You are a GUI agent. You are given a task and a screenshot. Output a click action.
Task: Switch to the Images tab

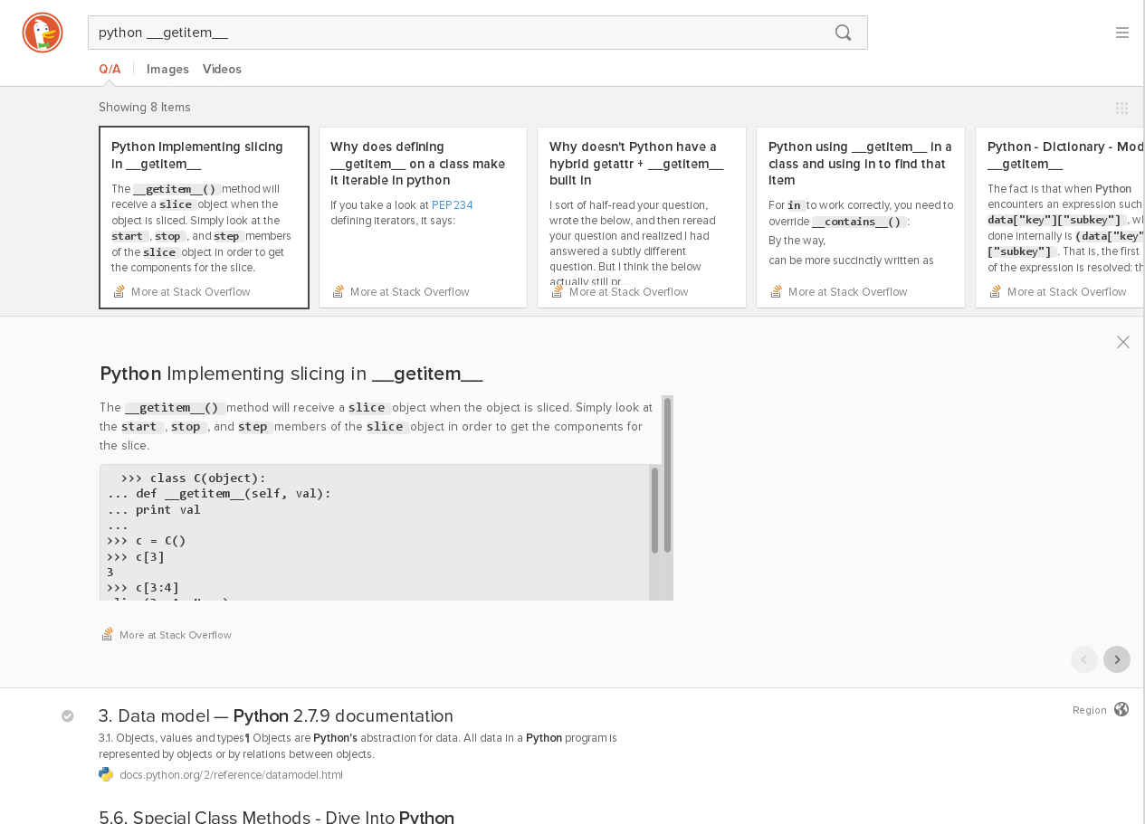167,69
